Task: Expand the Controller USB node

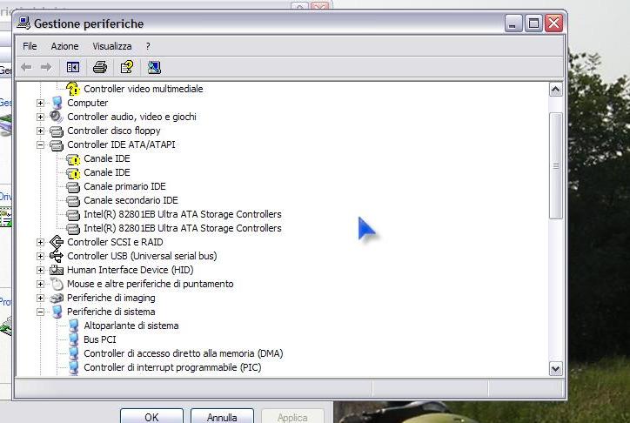Action: (40, 256)
